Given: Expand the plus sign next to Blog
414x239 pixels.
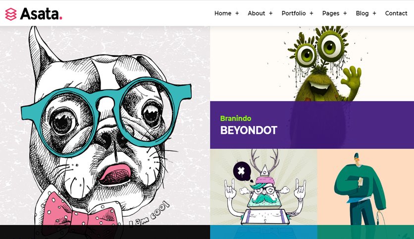Looking at the screenshot, I should click(x=374, y=13).
